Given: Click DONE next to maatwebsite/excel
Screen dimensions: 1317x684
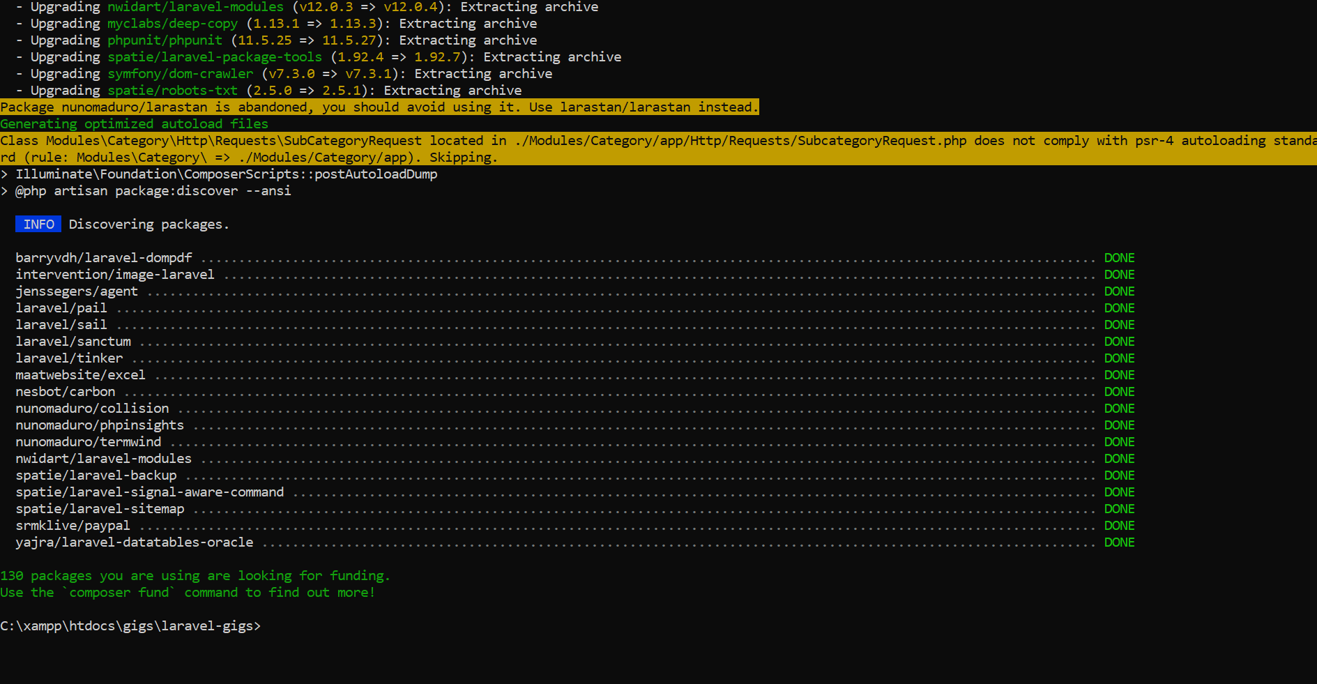Looking at the screenshot, I should 1119,374.
